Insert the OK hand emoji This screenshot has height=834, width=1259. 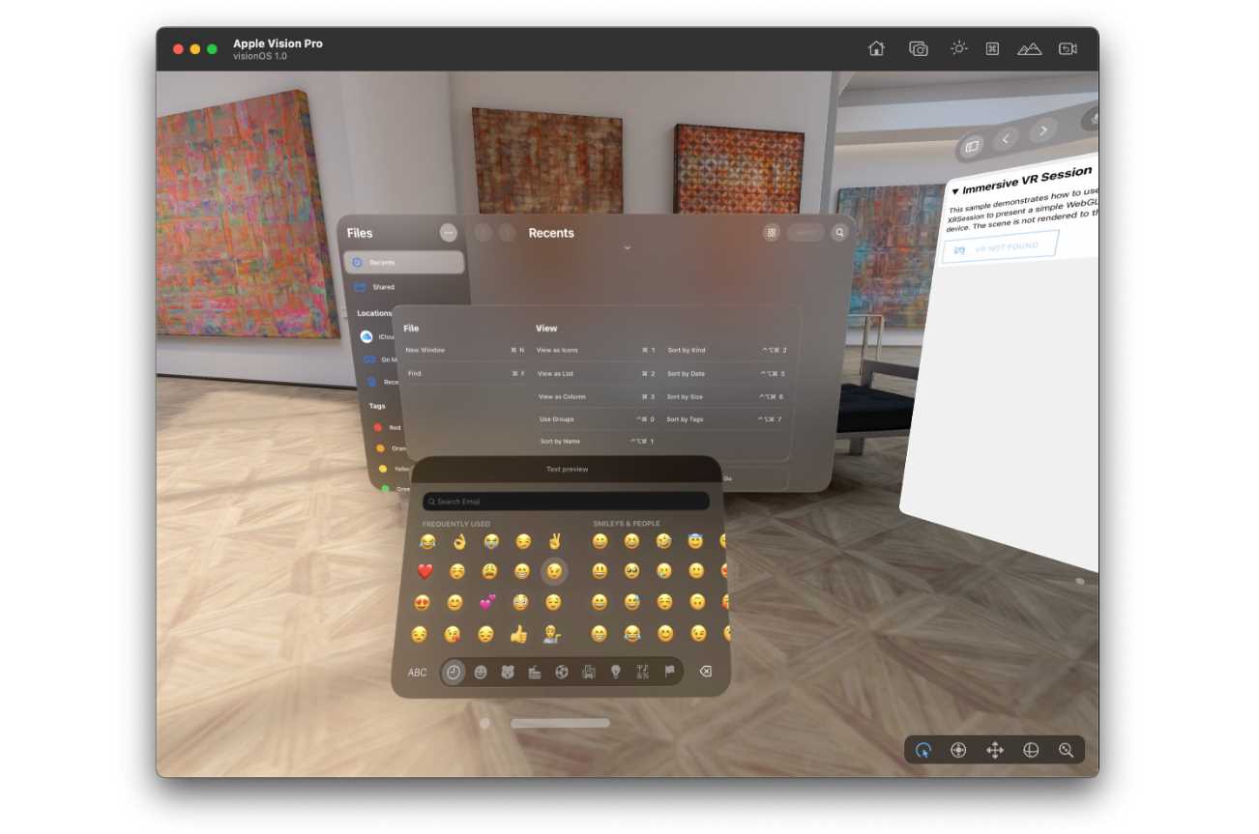(459, 541)
